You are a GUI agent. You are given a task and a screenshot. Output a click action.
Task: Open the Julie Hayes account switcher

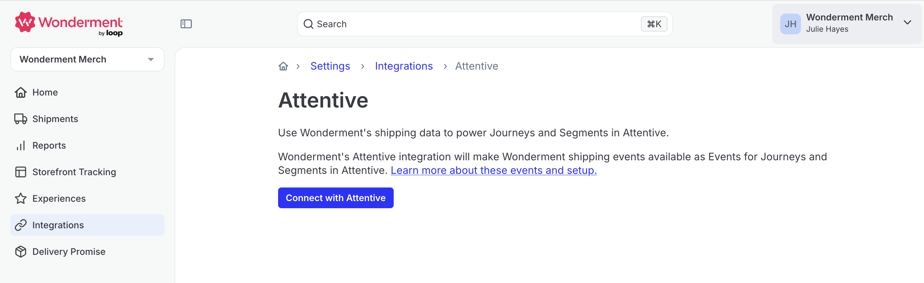pyautogui.click(x=847, y=24)
